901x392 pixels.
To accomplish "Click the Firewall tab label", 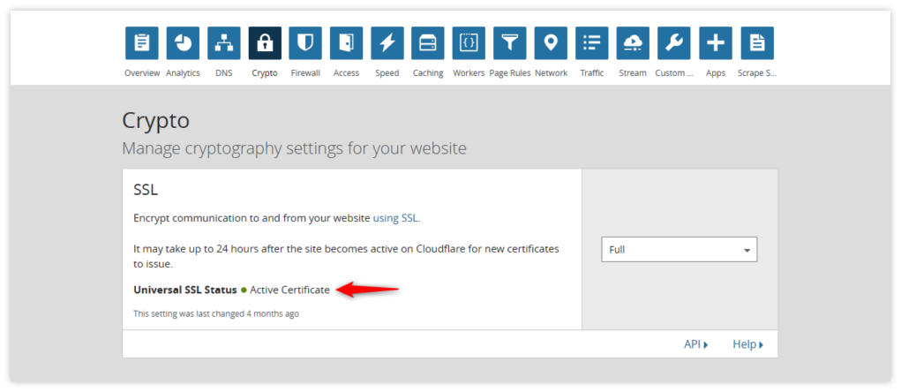I will pyautogui.click(x=305, y=73).
